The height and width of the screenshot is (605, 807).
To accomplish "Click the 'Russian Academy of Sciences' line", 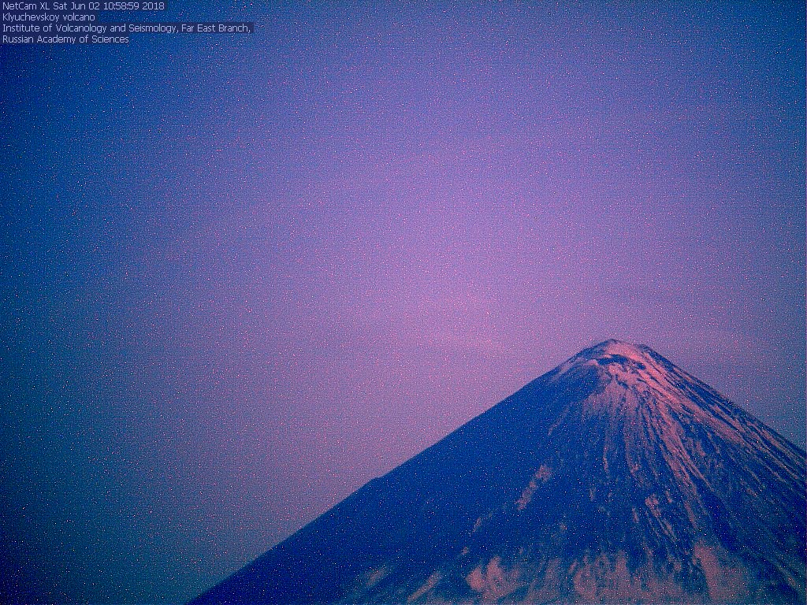I will point(66,39).
